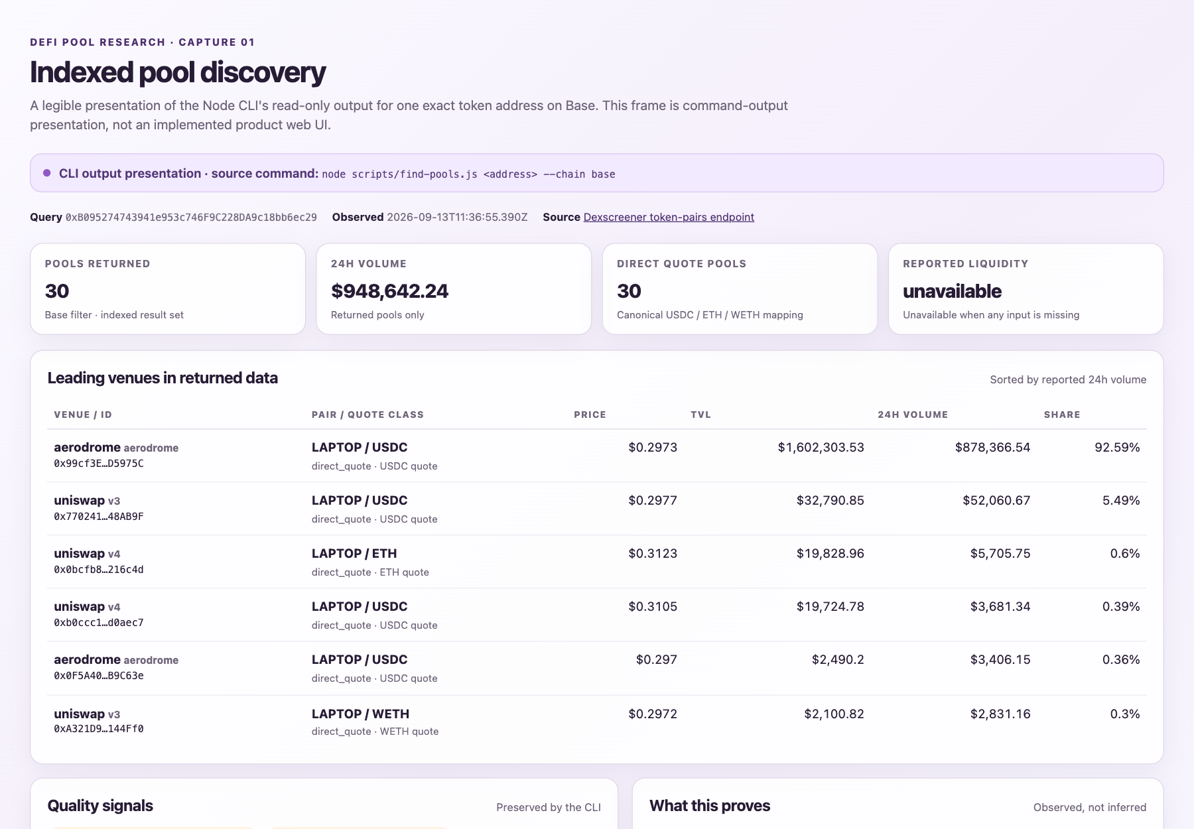
Task: Click the LAPTOP / WETH pair cell
Action: pyautogui.click(x=360, y=714)
